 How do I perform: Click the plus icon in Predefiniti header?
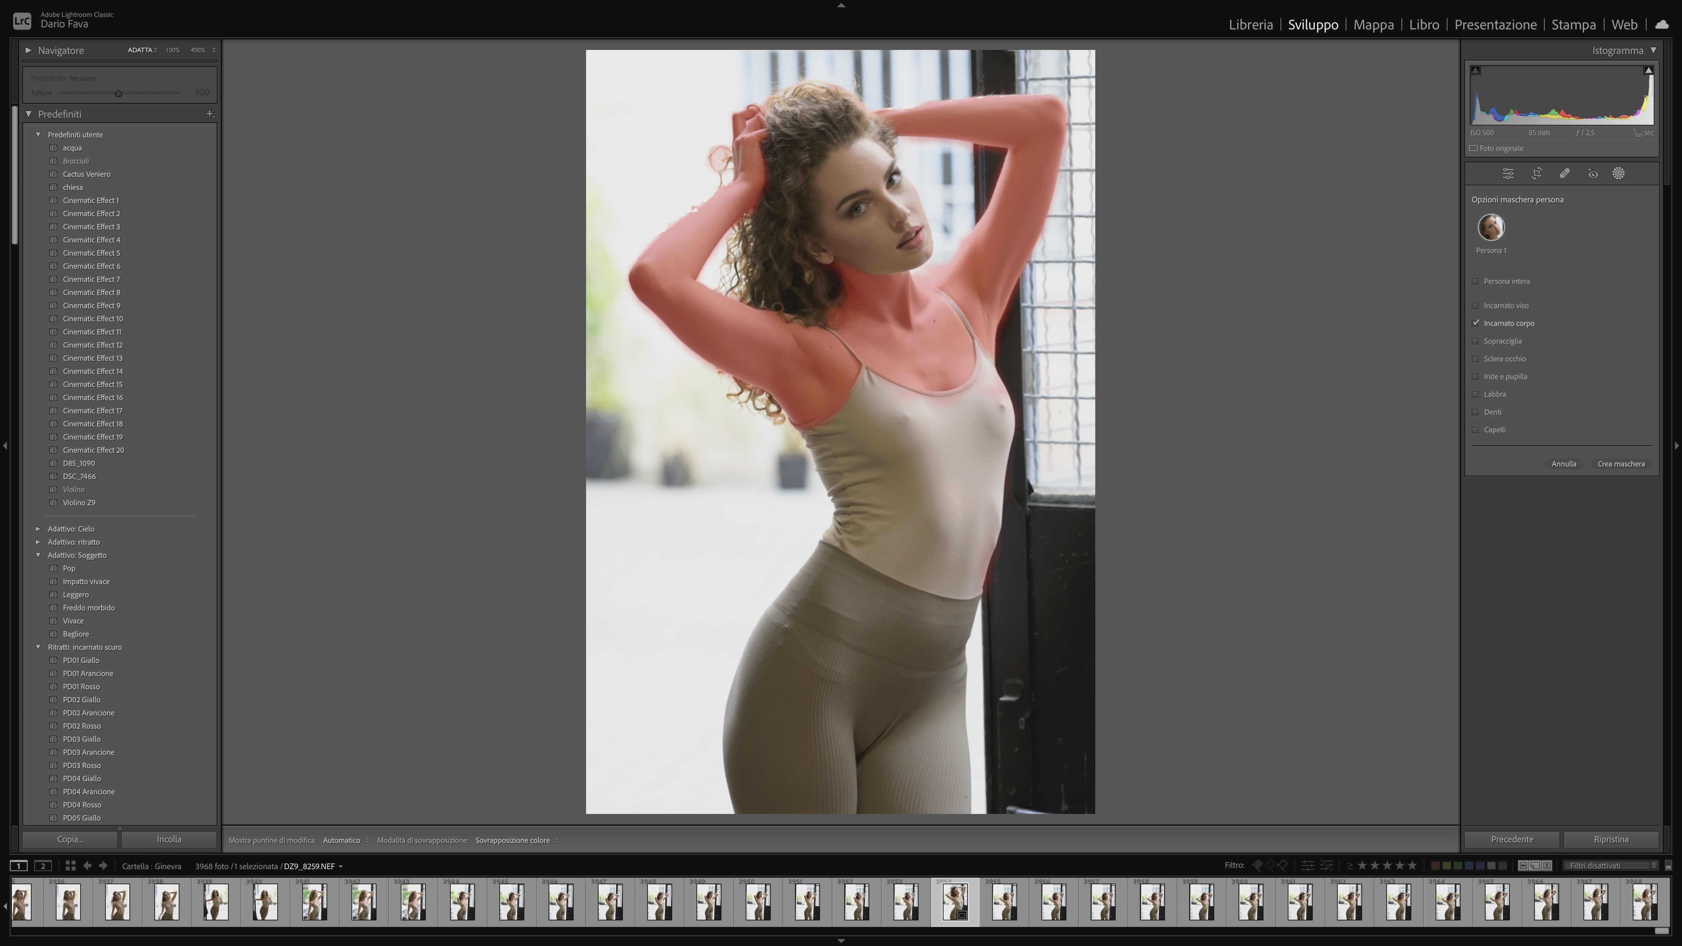pos(210,114)
